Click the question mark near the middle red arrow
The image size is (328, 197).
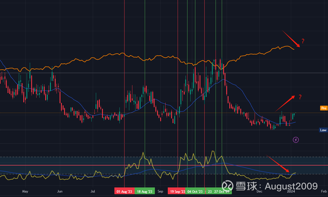click(300, 97)
